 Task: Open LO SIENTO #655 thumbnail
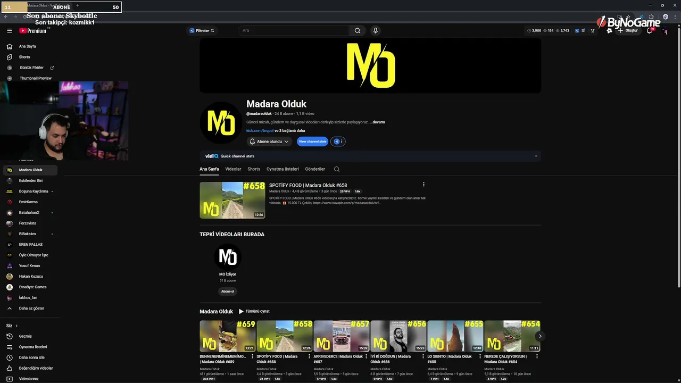tap(455, 336)
